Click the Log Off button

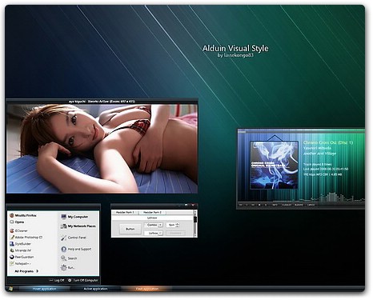(57, 280)
